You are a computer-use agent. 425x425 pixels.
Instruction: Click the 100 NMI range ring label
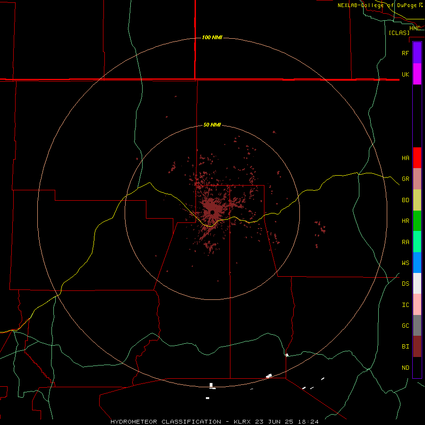pyautogui.click(x=212, y=37)
